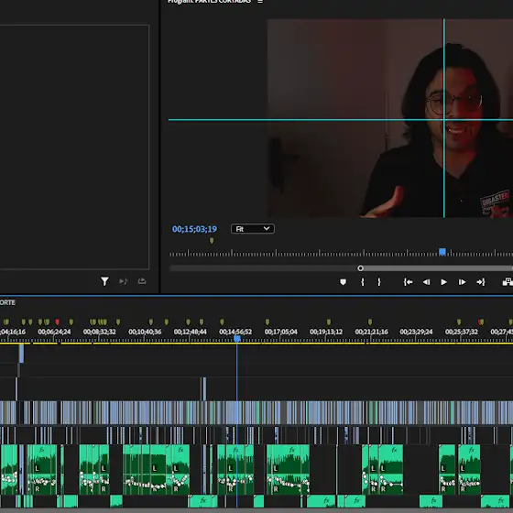
Task: Click the green marker above 00;19;13;12
Action: click(329, 322)
